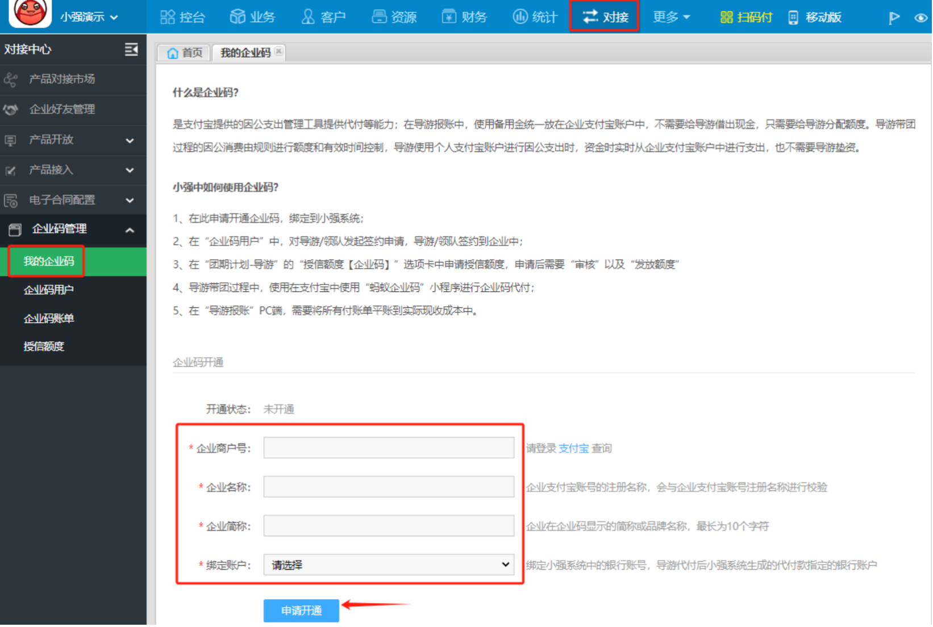Expand the 产品接入 section
This screenshot has height=627, width=933.
tap(73, 170)
